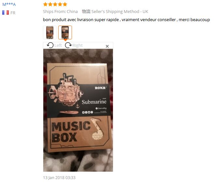This screenshot has height=183, width=221.
Task: Click the rotate Right arrow icon
Action: coord(68,45)
